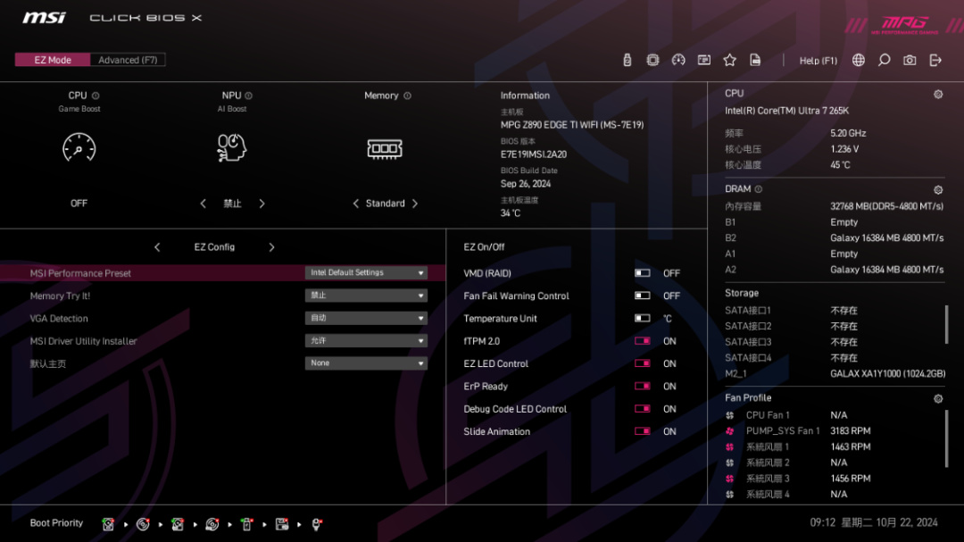Go to previous EZ Config page
The height and width of the screenshot is (542, 964).
157,247
